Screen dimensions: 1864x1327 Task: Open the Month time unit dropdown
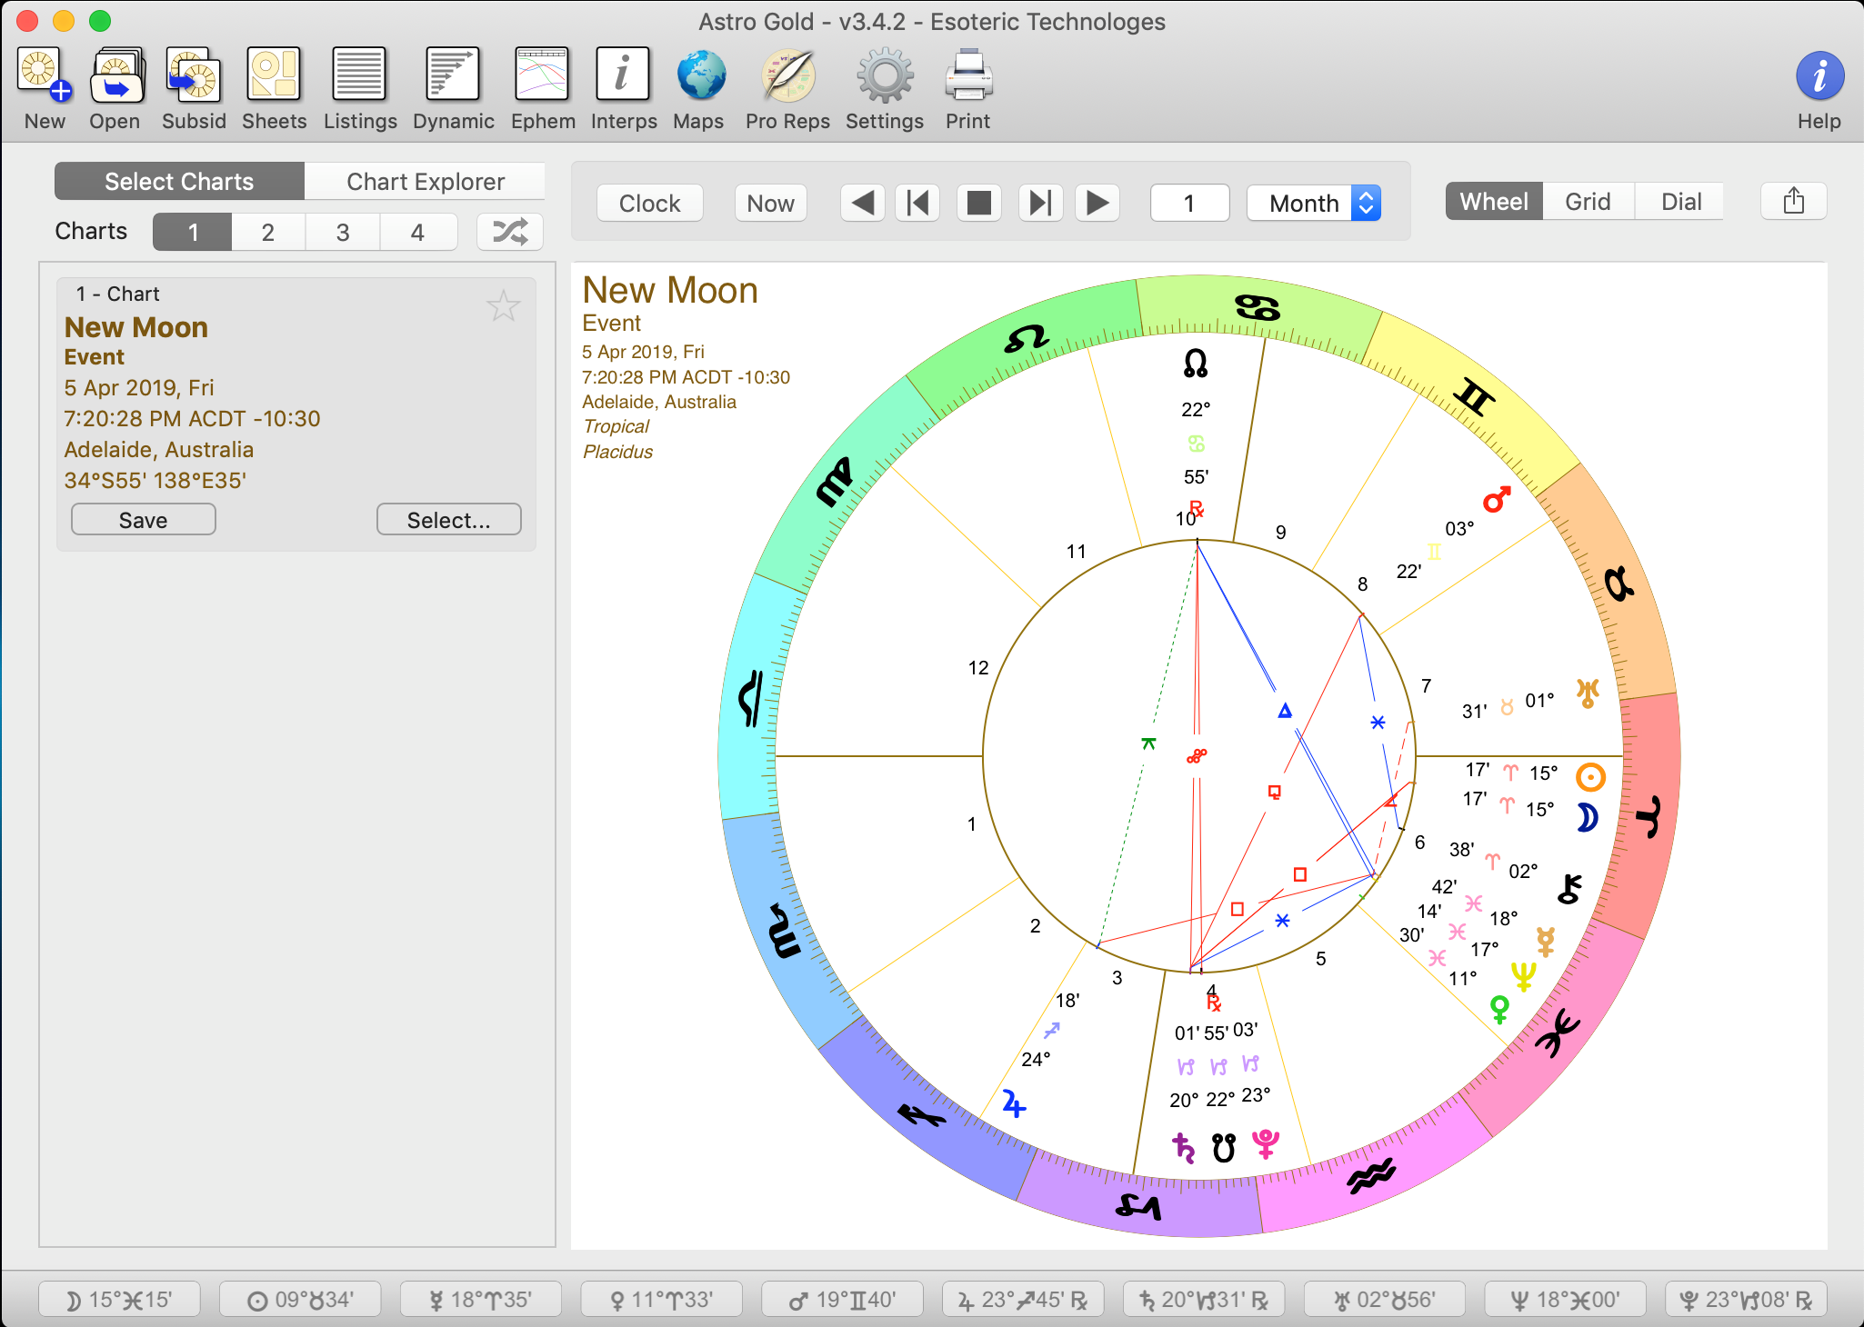1314,203
